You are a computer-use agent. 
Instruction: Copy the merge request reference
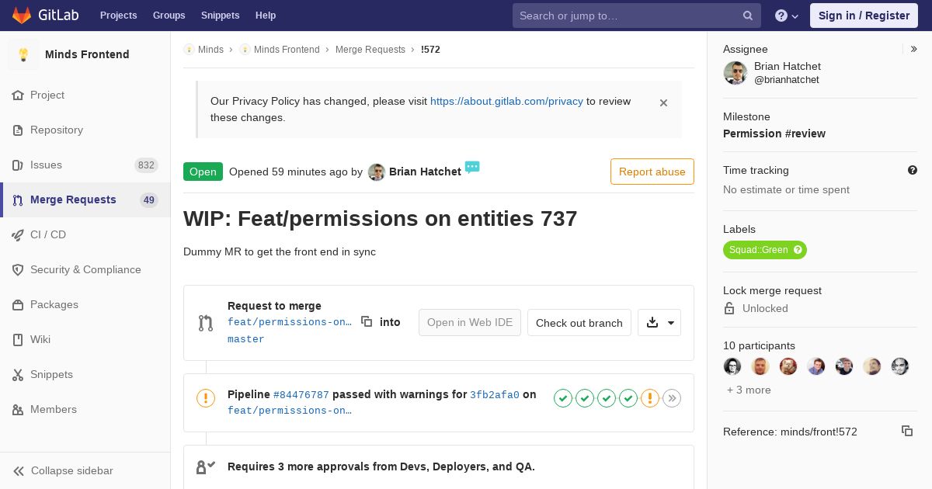point(906,431)
